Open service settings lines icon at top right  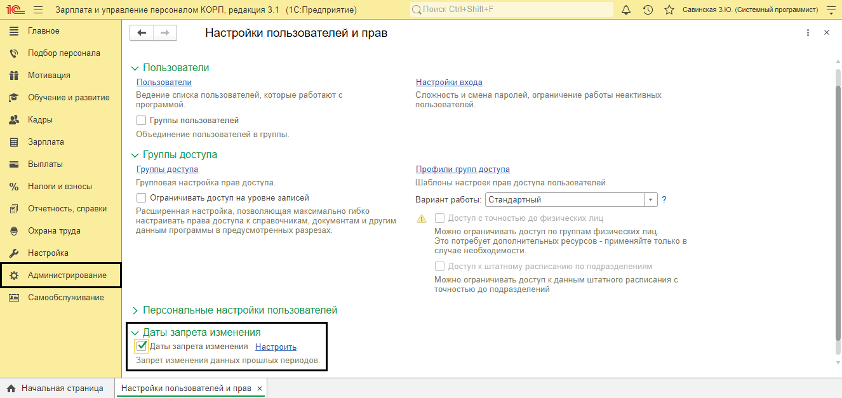click(831, 10)
